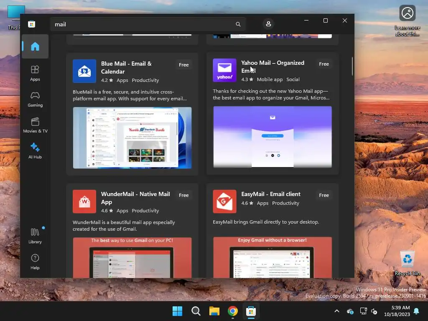Open the 'EasyMail - Email client' title
428x321 pixels.
pos(271,194)
